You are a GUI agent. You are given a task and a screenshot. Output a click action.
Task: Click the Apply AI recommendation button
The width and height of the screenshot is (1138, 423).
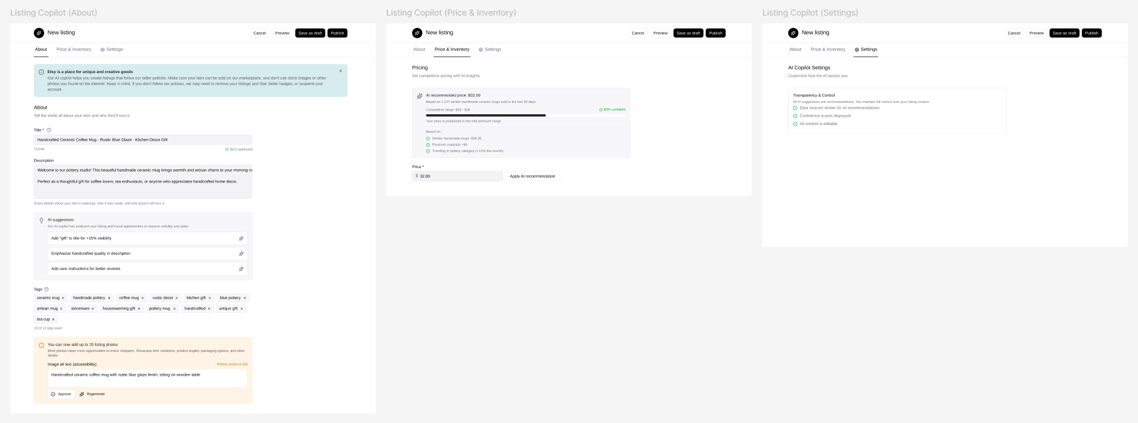click(x=533, y=176)
